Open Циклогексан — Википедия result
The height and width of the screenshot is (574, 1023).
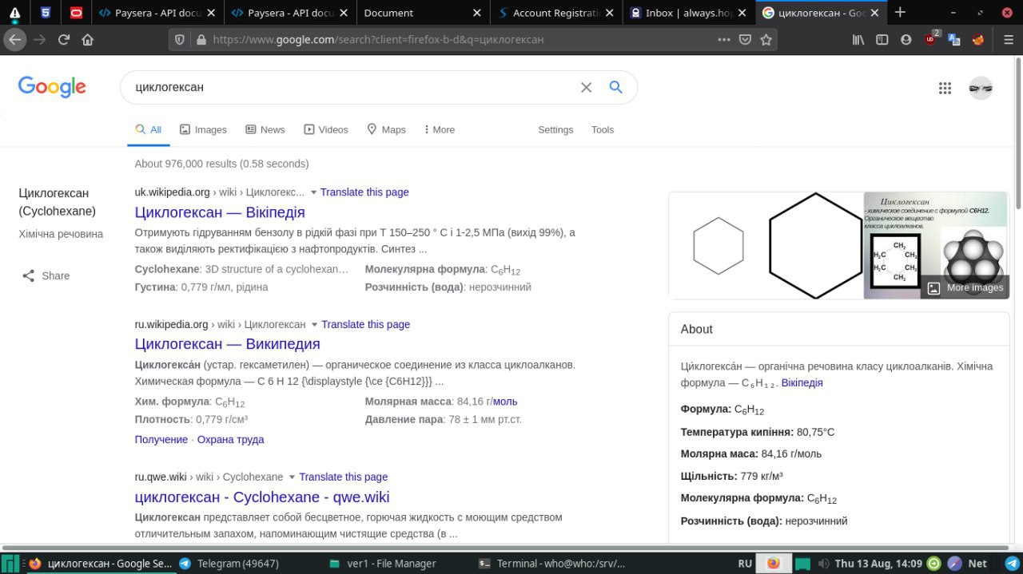(227, 344)
